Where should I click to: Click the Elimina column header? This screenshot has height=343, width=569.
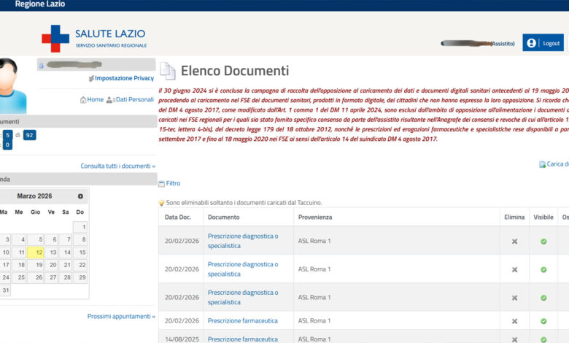514,217
